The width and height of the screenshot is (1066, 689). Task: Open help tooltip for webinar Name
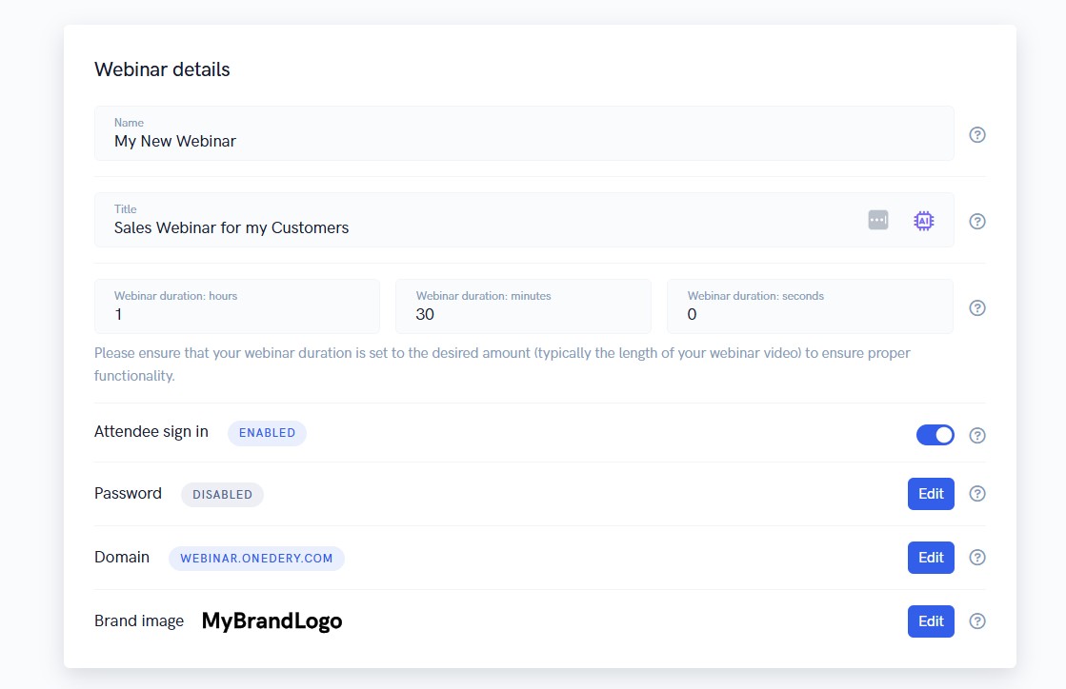[x=976, y=134]
